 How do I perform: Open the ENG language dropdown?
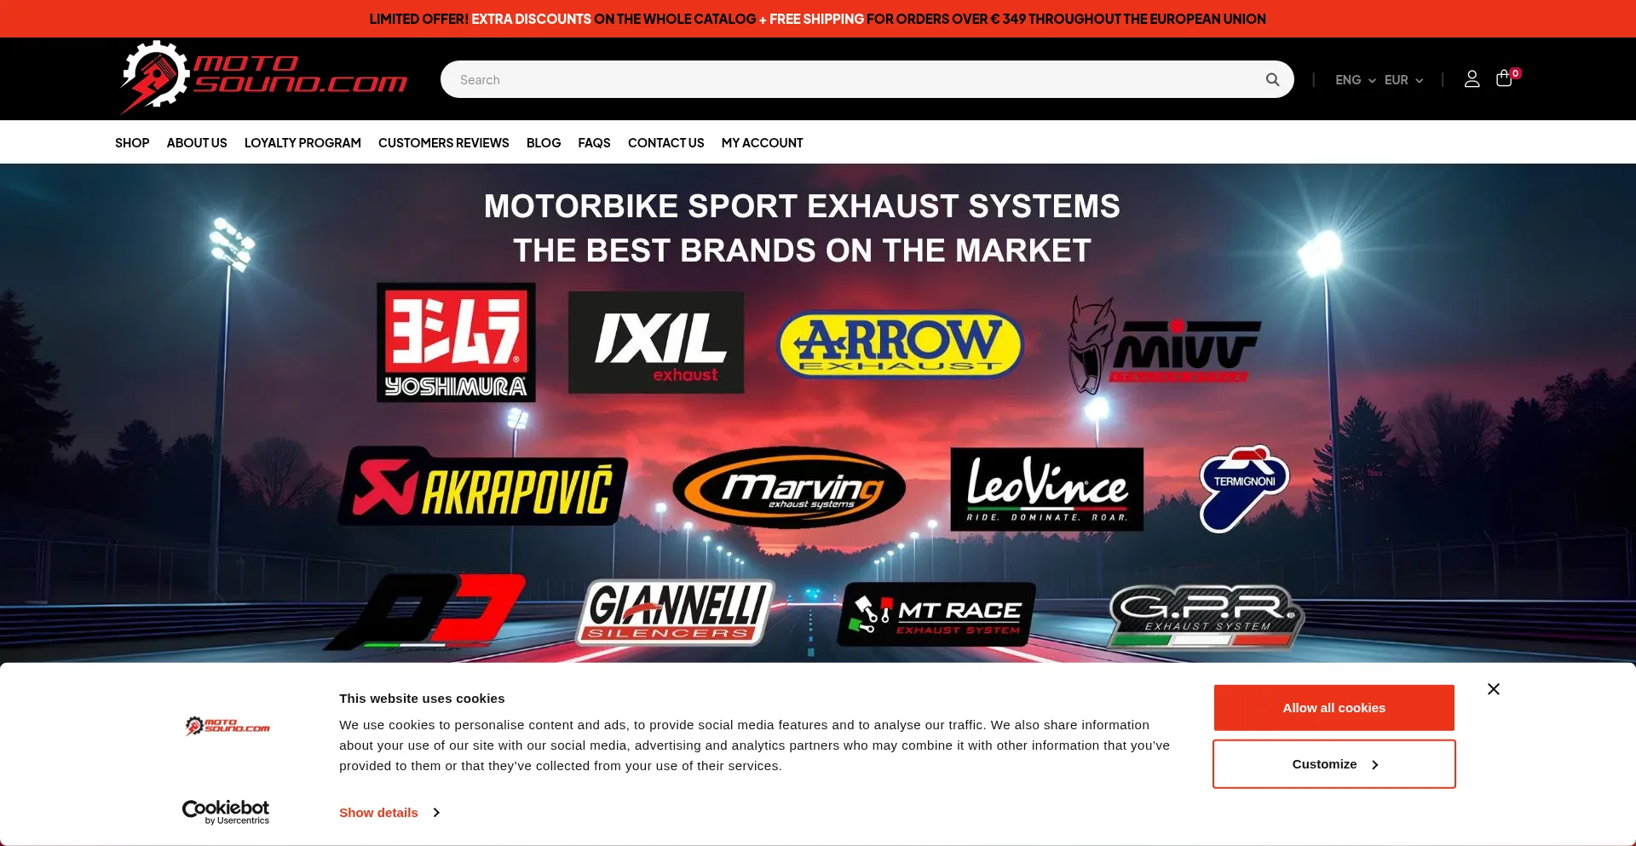click(x=1354, y=79)
